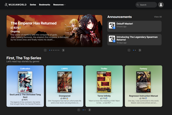The image size is (172, 115).
Task: Click the thumbs-up icon beside 63%
Action: [x=23, y=100]
